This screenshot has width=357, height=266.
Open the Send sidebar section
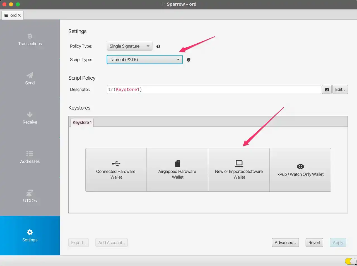click(x=30, y=79)
